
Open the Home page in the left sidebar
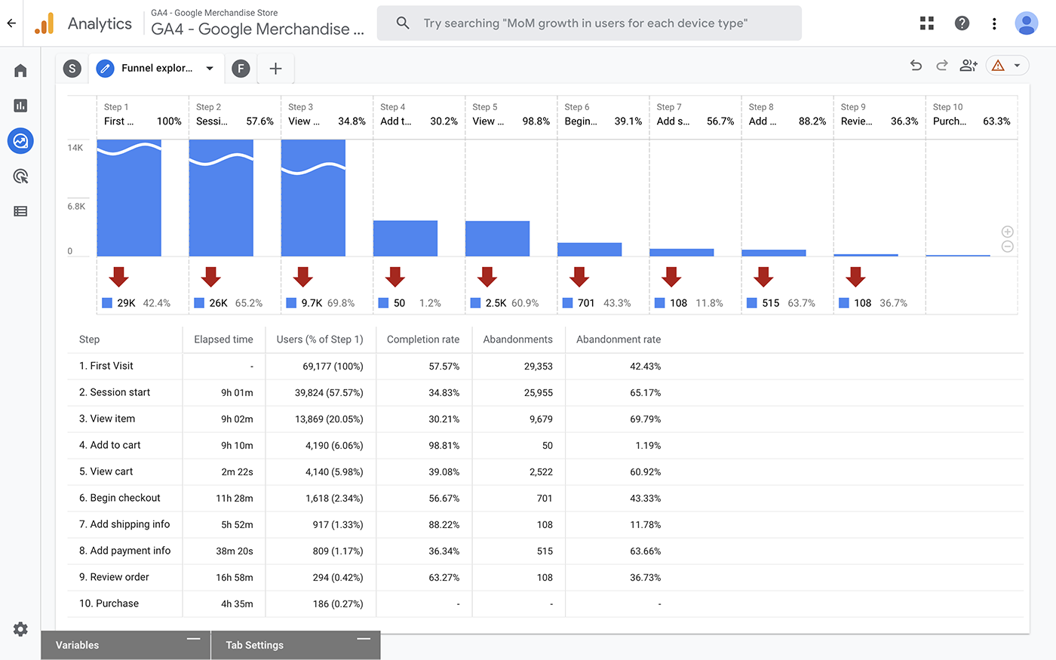[x=20, y=69]
